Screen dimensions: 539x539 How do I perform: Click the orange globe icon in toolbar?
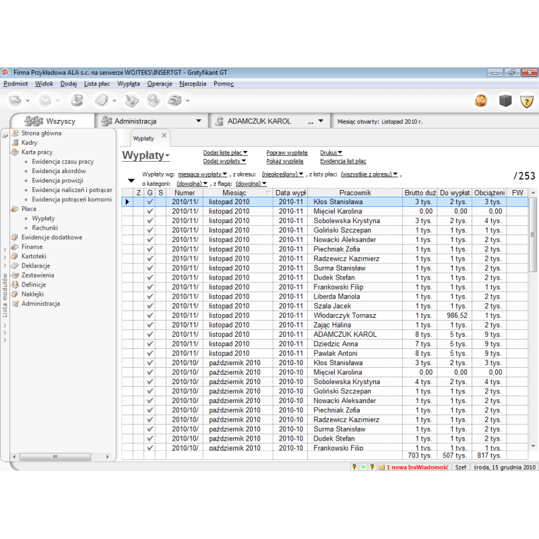coord(481,100)
